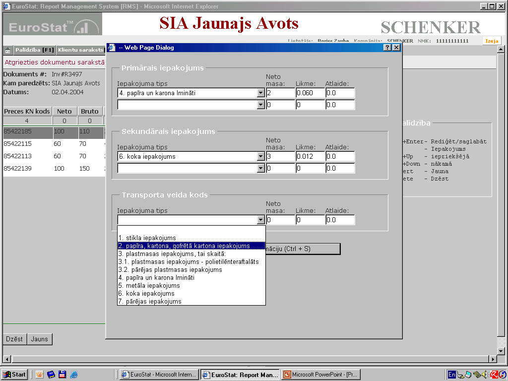
Task: Choose '3. plastmasas iepakojums, tai skaitā:'
Action: (x=191, y=254)
